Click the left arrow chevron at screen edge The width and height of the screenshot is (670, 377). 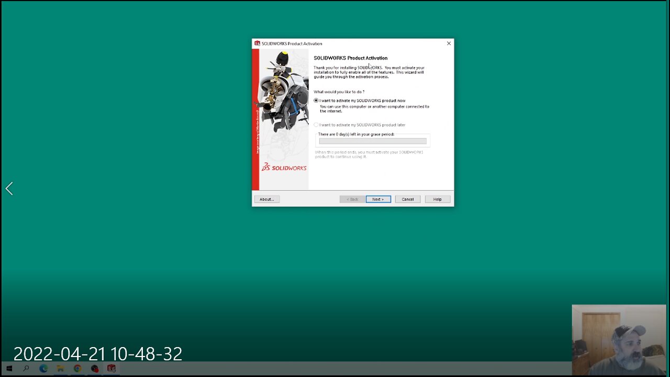coord(9,188)
